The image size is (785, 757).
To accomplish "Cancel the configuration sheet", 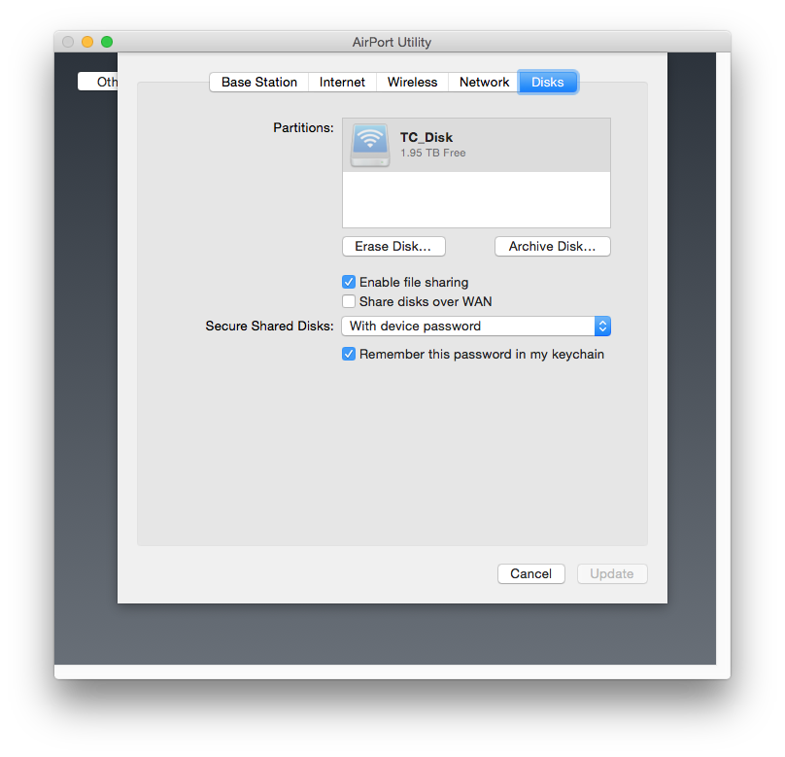I will (531, 573).
